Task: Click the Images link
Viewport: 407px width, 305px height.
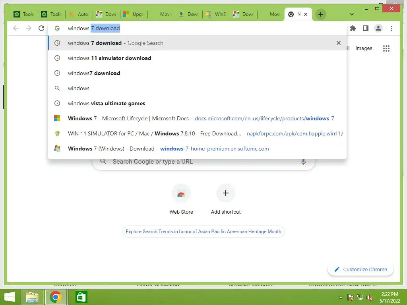Action: click(x=364, y=48)
